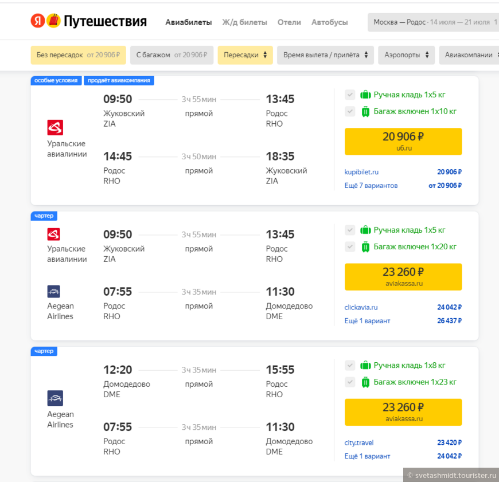499x482 pixels.
Task: Switch to the Отели tab
Action: click(x=289, y=22)
